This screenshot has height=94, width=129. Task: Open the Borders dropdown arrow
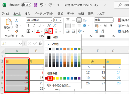pyautogui.click(x=33, y=31)
